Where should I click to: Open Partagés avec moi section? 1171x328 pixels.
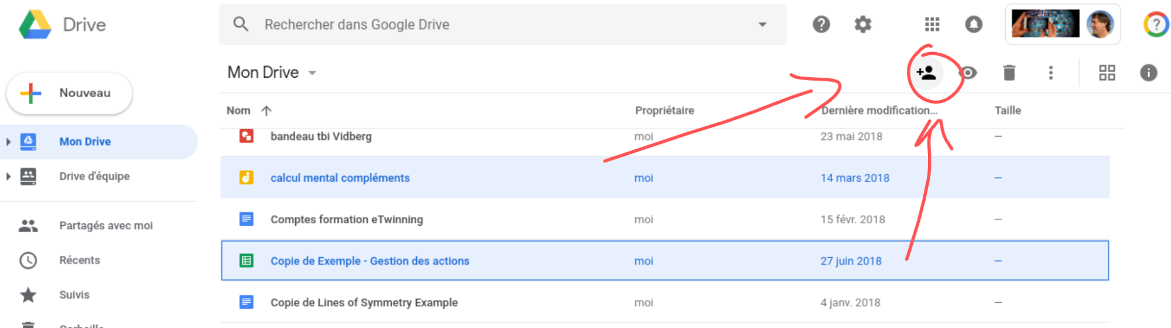tap(105, 226)
